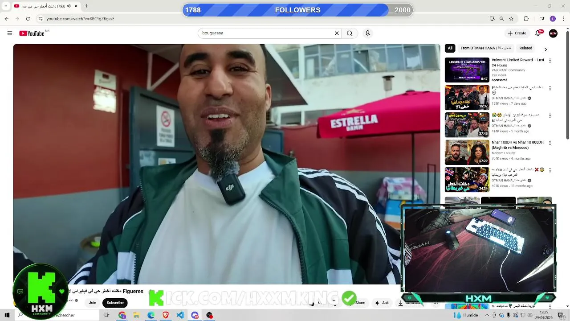Open File Explorer from taskbar
This screenshot has width=570, height=321.
pyautogui.click(x=136, y=315)
